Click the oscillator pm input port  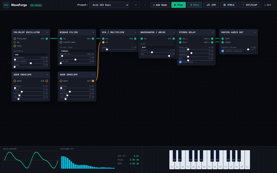click(15, 42)
